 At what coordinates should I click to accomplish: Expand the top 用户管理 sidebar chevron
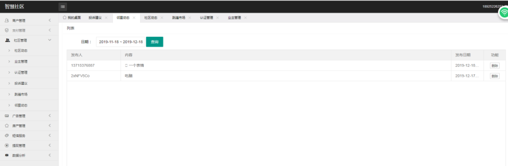pos(49,20)
